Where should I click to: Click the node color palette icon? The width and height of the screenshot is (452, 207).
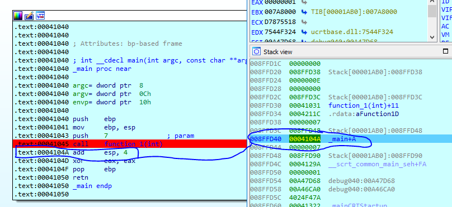click(18, 16)
